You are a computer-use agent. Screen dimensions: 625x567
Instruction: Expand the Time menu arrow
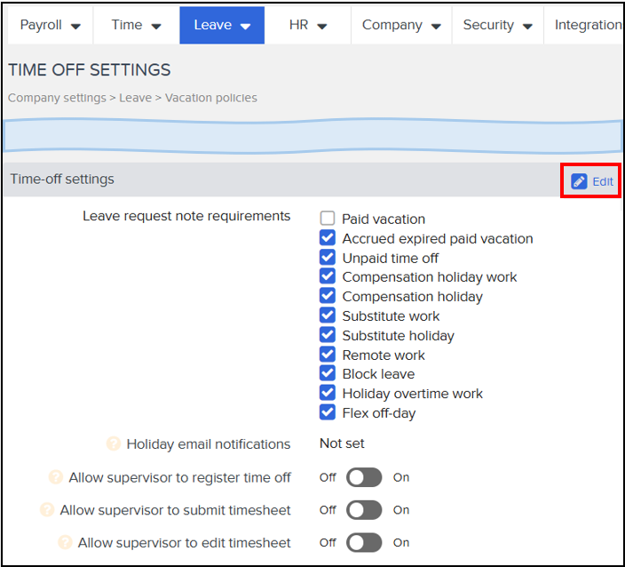point(156,27)
